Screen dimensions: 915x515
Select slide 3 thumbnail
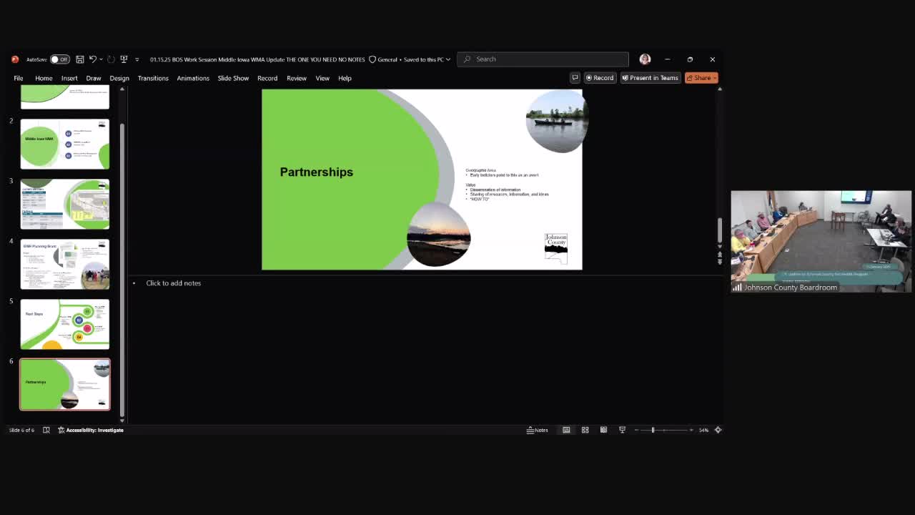pyautogui.click(x=65, y=204)
